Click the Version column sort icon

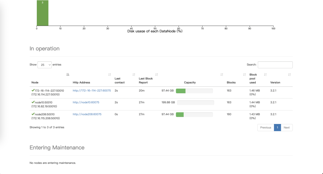coord(289,75)
